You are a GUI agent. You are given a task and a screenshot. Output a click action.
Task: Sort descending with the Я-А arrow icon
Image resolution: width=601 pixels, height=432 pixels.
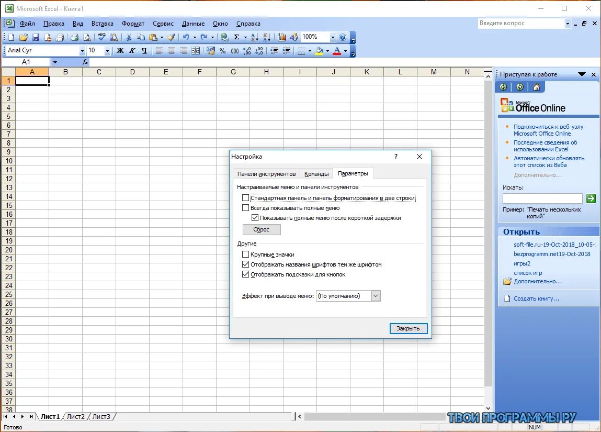click(267, 37)
